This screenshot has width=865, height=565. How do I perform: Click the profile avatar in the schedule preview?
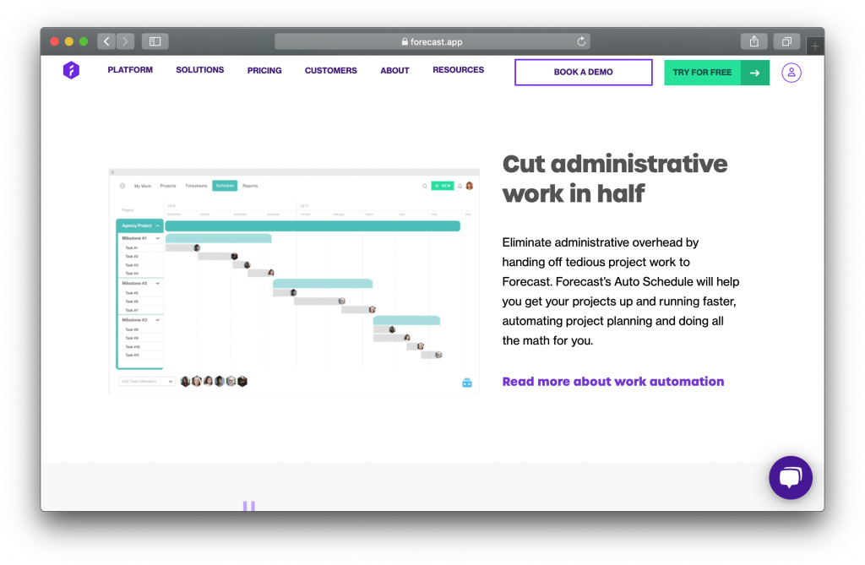pyautogui.click(x=470, y=186)
